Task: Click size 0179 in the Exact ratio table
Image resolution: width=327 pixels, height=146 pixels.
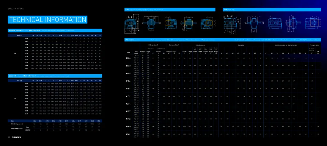Action: coord(26,99)
